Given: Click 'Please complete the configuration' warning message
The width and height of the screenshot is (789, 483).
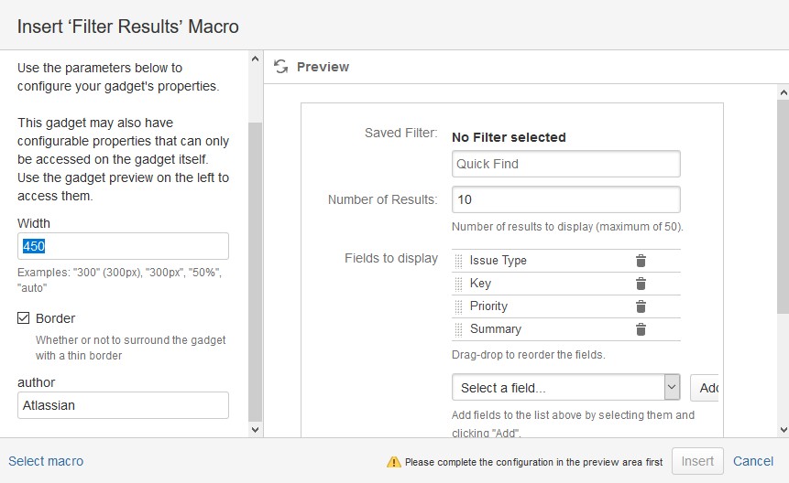Looking at the screenshot, I should tap(534, 462).
